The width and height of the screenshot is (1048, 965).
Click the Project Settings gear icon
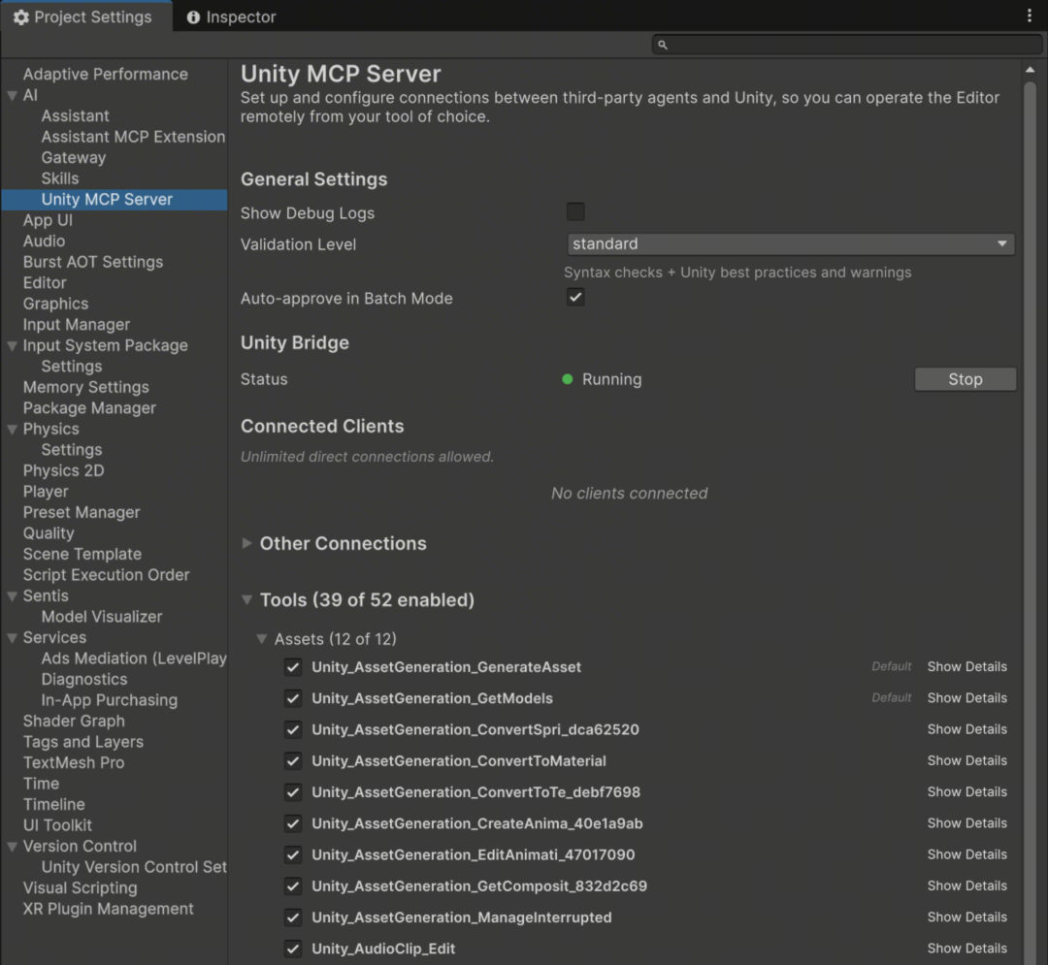[x=21, y=17]
